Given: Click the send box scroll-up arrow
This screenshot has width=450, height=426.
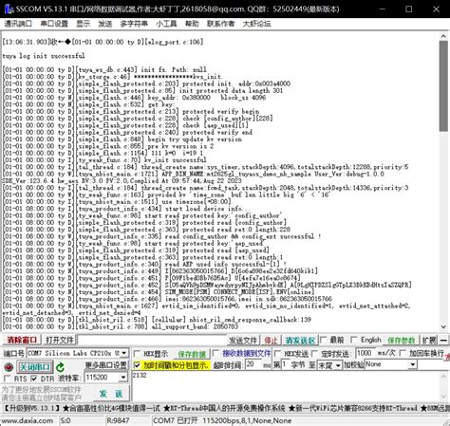Looking at the screenshot, I should (x=443, y=376).
